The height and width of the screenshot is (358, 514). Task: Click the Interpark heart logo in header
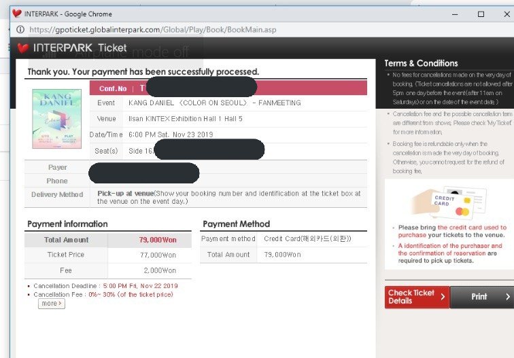[23, 48]
